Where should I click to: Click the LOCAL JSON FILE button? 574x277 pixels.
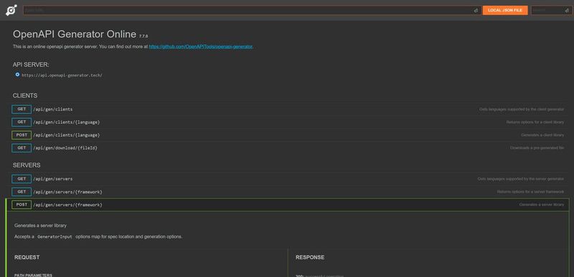tap(505, 10)
